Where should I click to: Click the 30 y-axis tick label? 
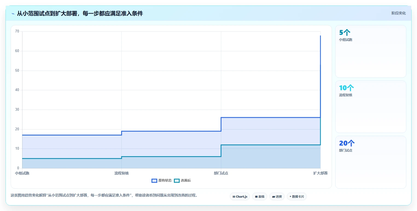pyautogui.click(x=17, y=110)
